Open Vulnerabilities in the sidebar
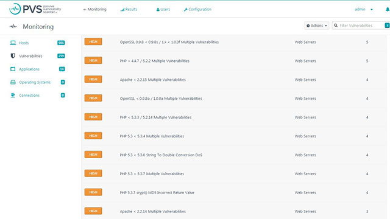Viewport: 390px width, 219px height. point(30,56)
